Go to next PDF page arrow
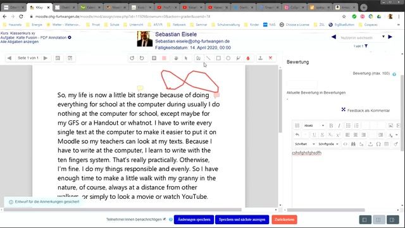Image resolution: width=405 pixels, height=228 pixels. coord(46,58)
